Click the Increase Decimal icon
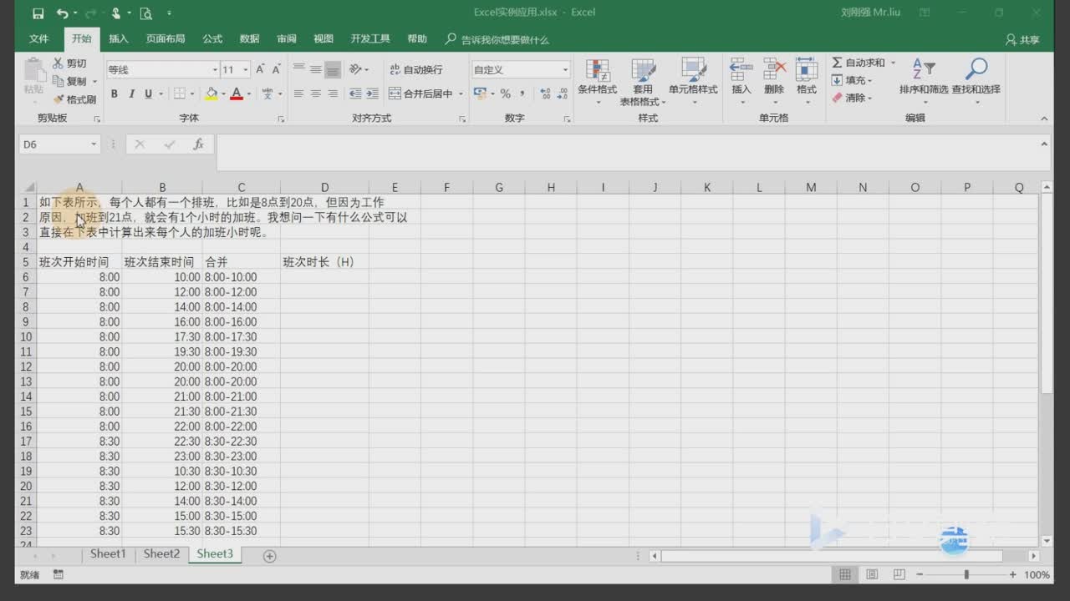Viewport: 1070px width, 601px height. (546, 93)
